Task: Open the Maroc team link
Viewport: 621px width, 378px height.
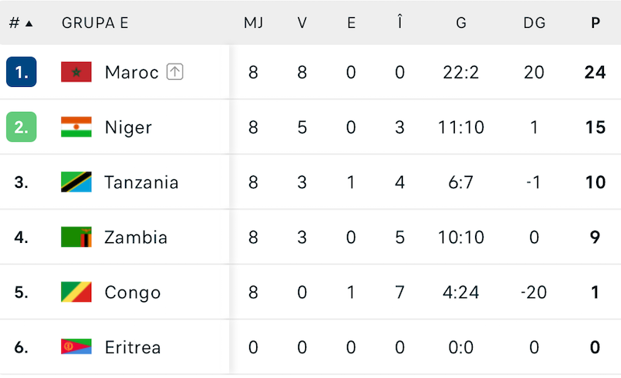Action: point(131,72)
